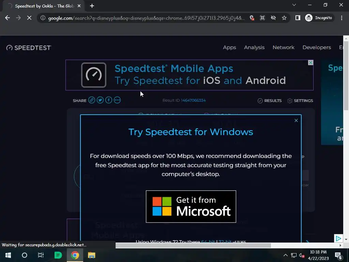Close the Try Speedtest for Windows popup
This screenshot has height=262, width=349.
click(296, 120)
